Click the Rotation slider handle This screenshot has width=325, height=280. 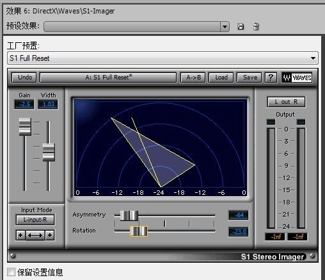139,231
